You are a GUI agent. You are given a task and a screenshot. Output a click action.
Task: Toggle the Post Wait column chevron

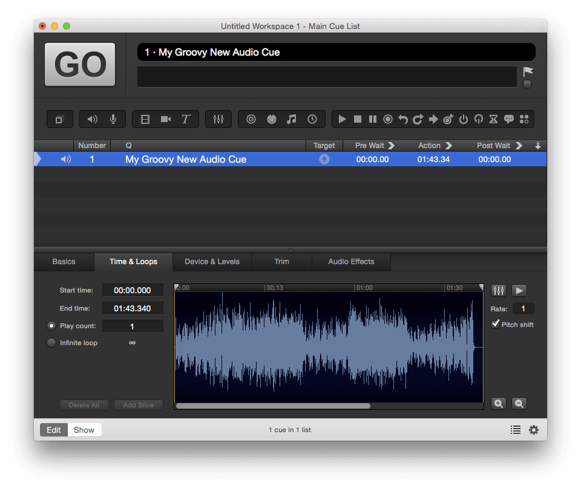(x=519, y=146)
